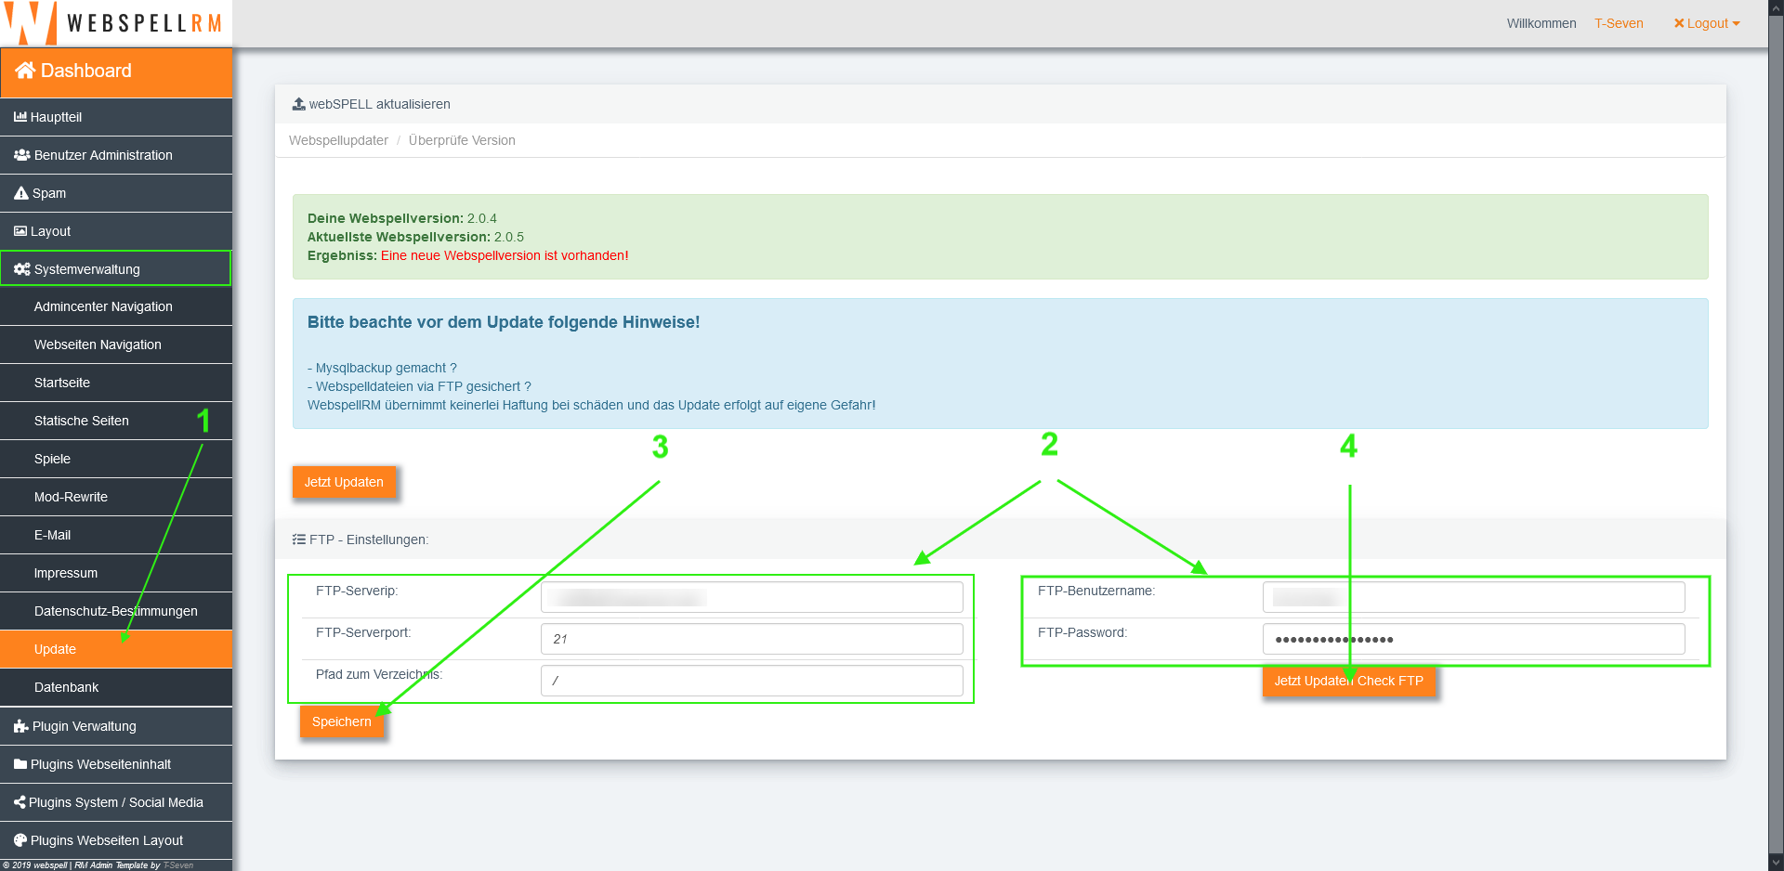Click the Jetzt Updaten button

[x=344, y=482]
